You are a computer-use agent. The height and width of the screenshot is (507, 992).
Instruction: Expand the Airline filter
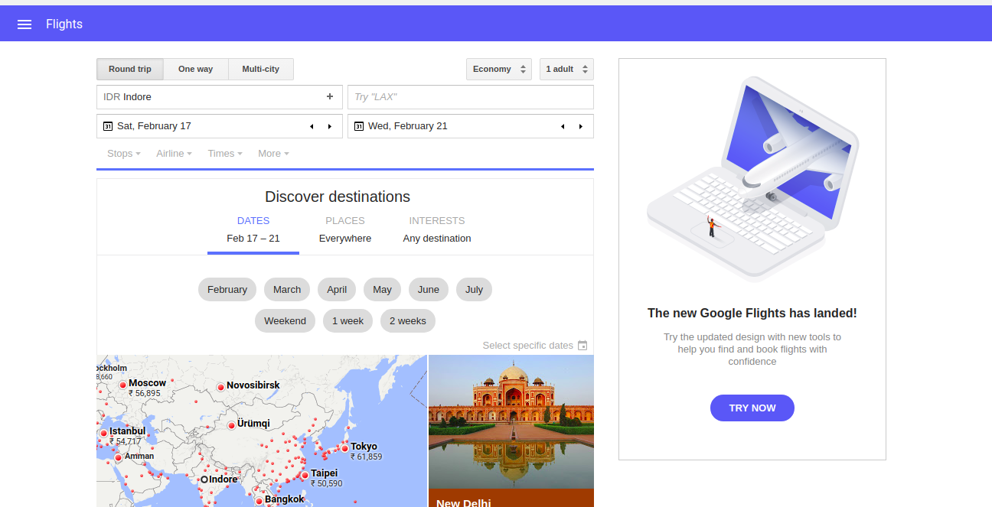[x=174, y=154]
